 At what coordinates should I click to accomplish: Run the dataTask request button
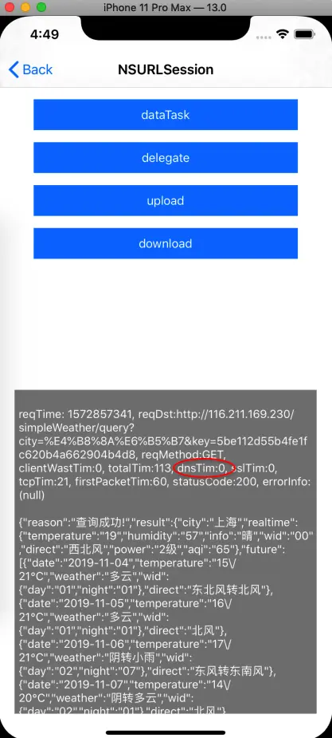pyautogui.click(x=166, y=114)
